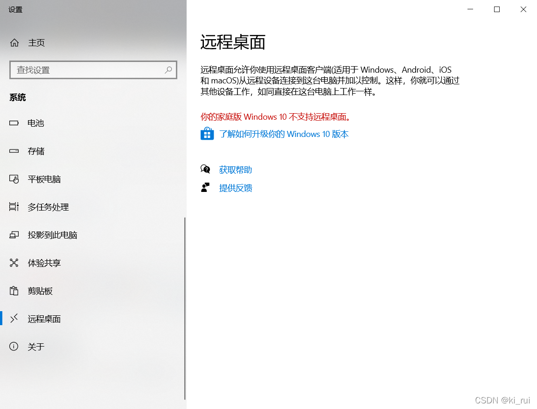Click the shared experiences icon
The height and width of the screenshot is (409, 537).
[x=14, y=263]
